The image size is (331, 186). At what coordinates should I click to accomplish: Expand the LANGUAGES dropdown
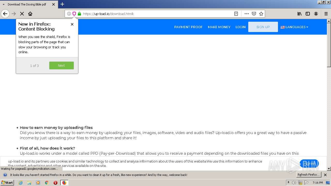294,27
